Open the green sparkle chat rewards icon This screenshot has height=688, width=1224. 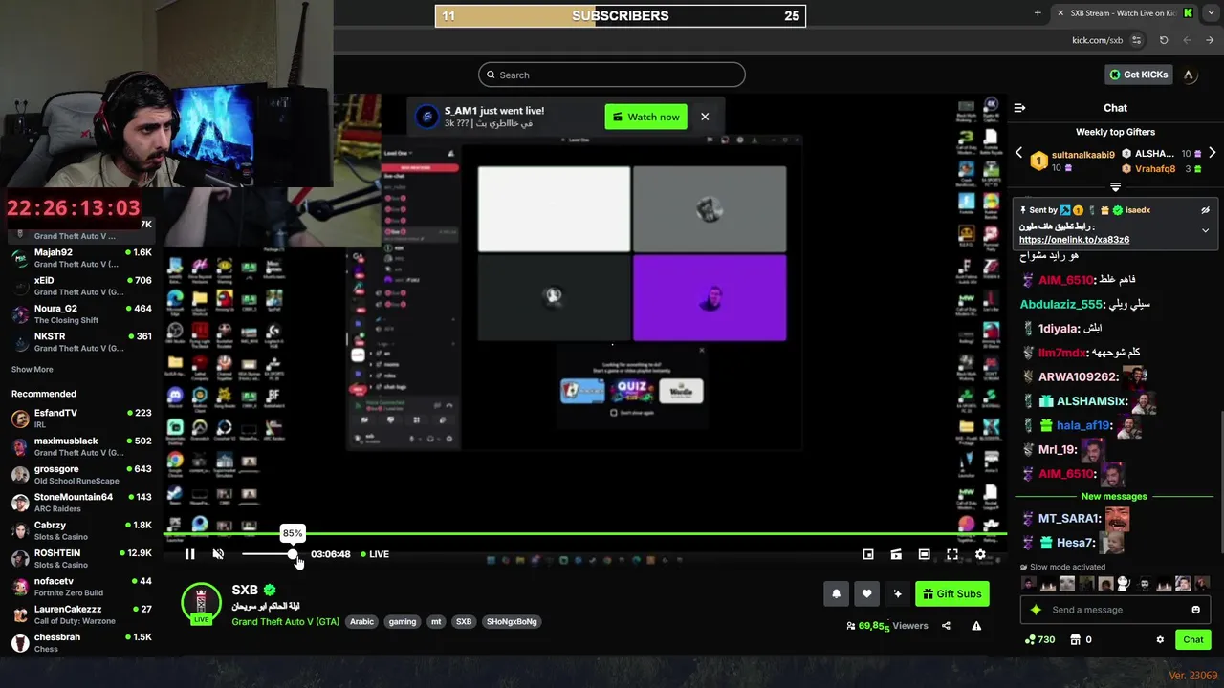[1035, 610]
